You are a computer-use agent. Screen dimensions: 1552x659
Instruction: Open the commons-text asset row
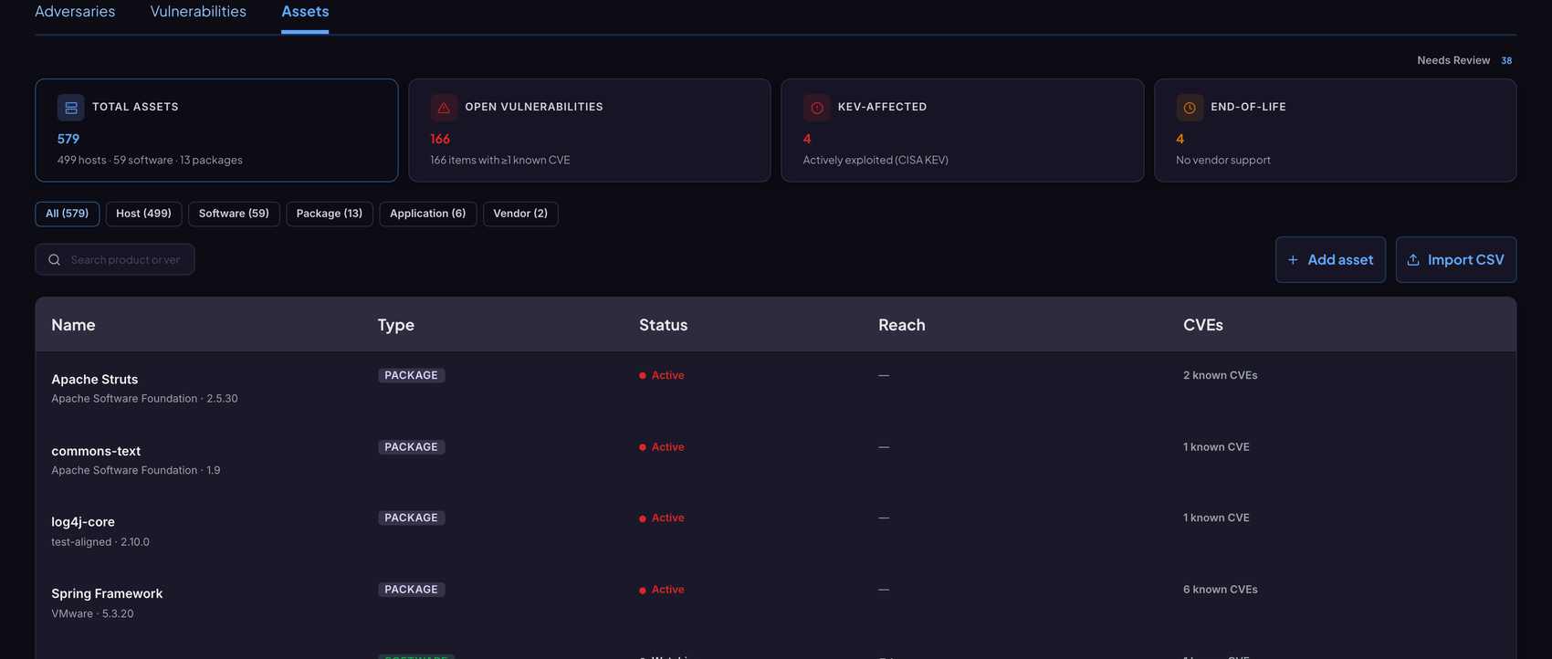(776, 459)
